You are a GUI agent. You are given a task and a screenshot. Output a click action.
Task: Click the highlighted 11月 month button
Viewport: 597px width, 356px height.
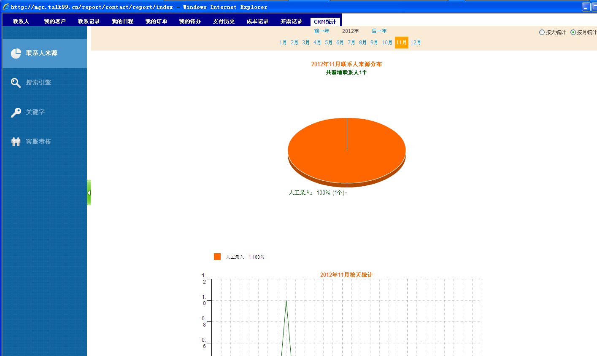pos(402,43)
